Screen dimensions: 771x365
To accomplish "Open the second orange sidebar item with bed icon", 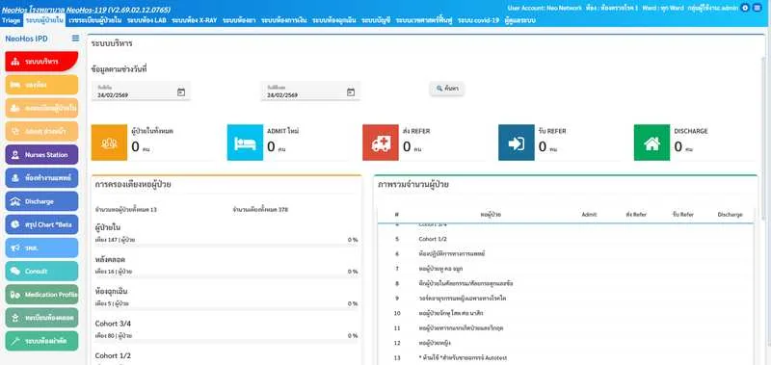I will pos(41,85).
